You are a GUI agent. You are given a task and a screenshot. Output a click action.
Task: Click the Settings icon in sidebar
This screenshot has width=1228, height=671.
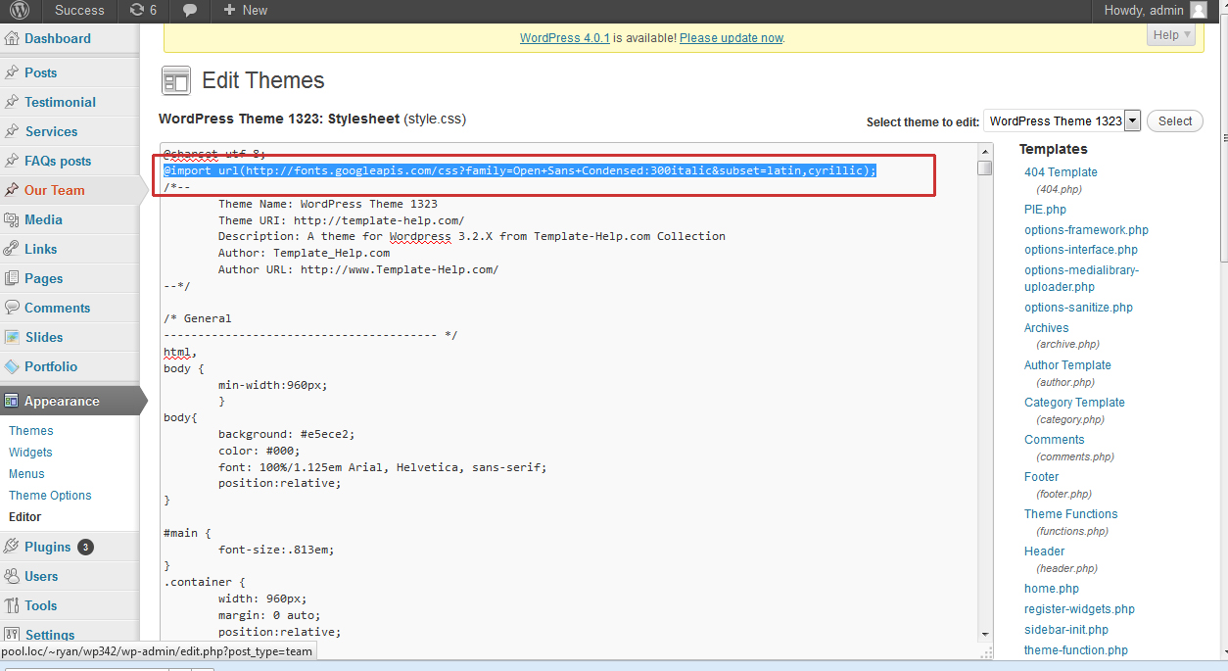click(12, 635)
